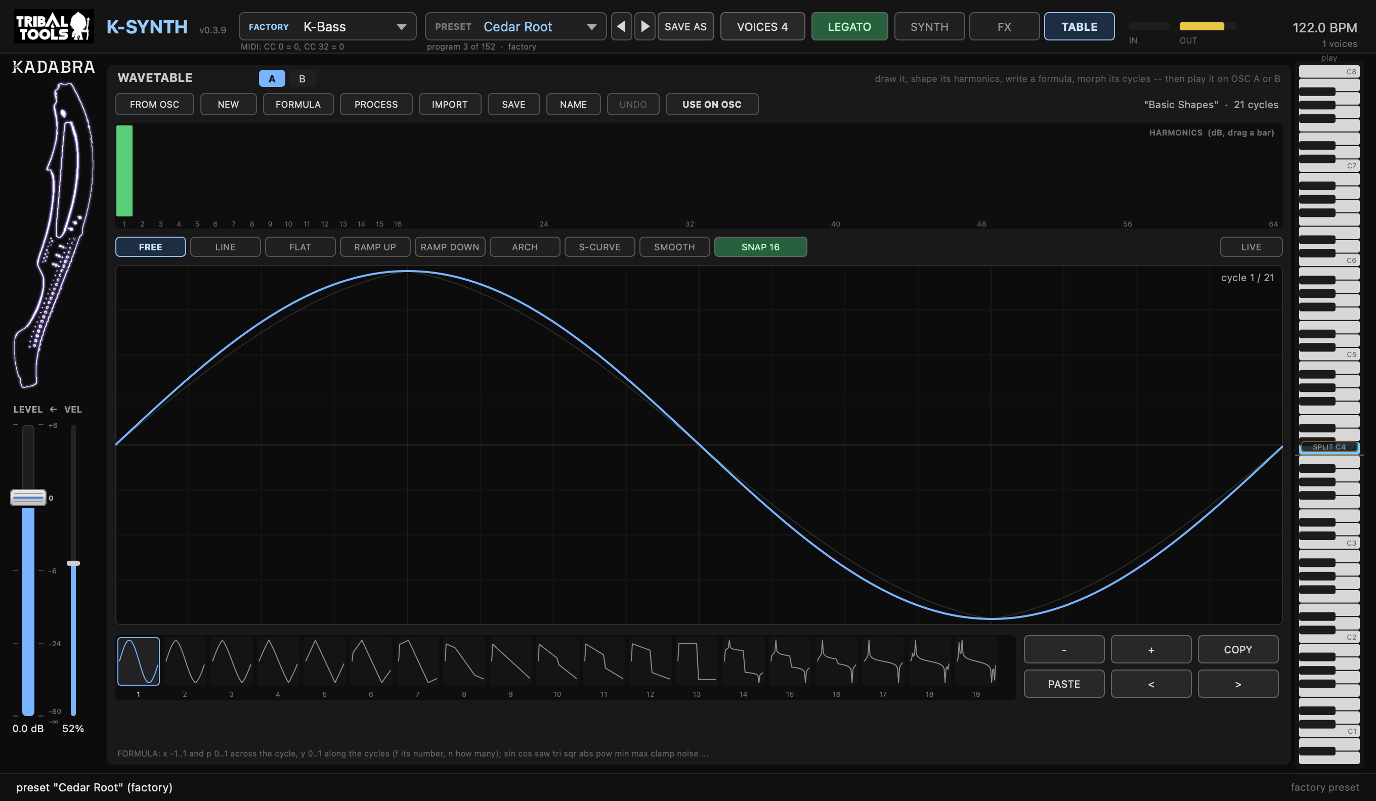
Task: Select wavetable cycle thumbnail 5
Action: click(x=324, y=661)
